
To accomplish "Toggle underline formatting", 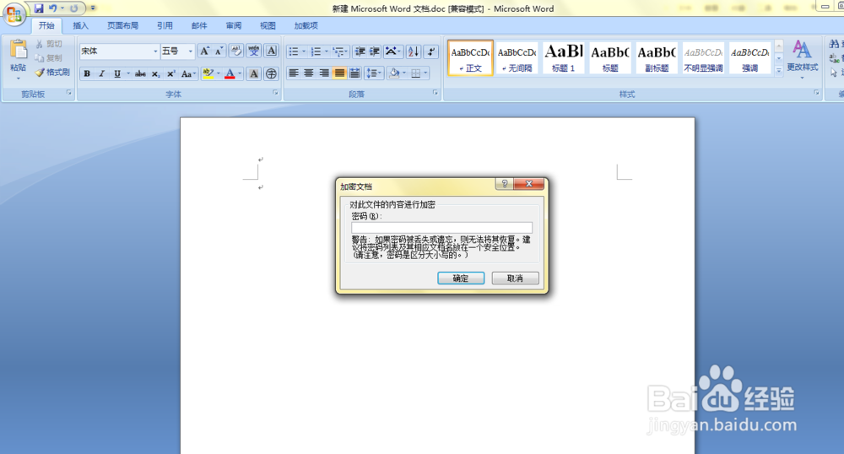I will pyautogui.click(x=116, y=73).
